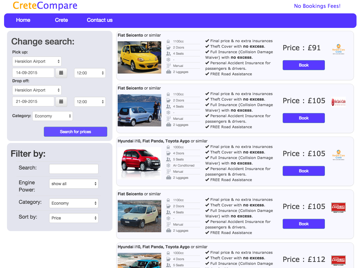Click the red Fiat Panda photo

(139, 163)
